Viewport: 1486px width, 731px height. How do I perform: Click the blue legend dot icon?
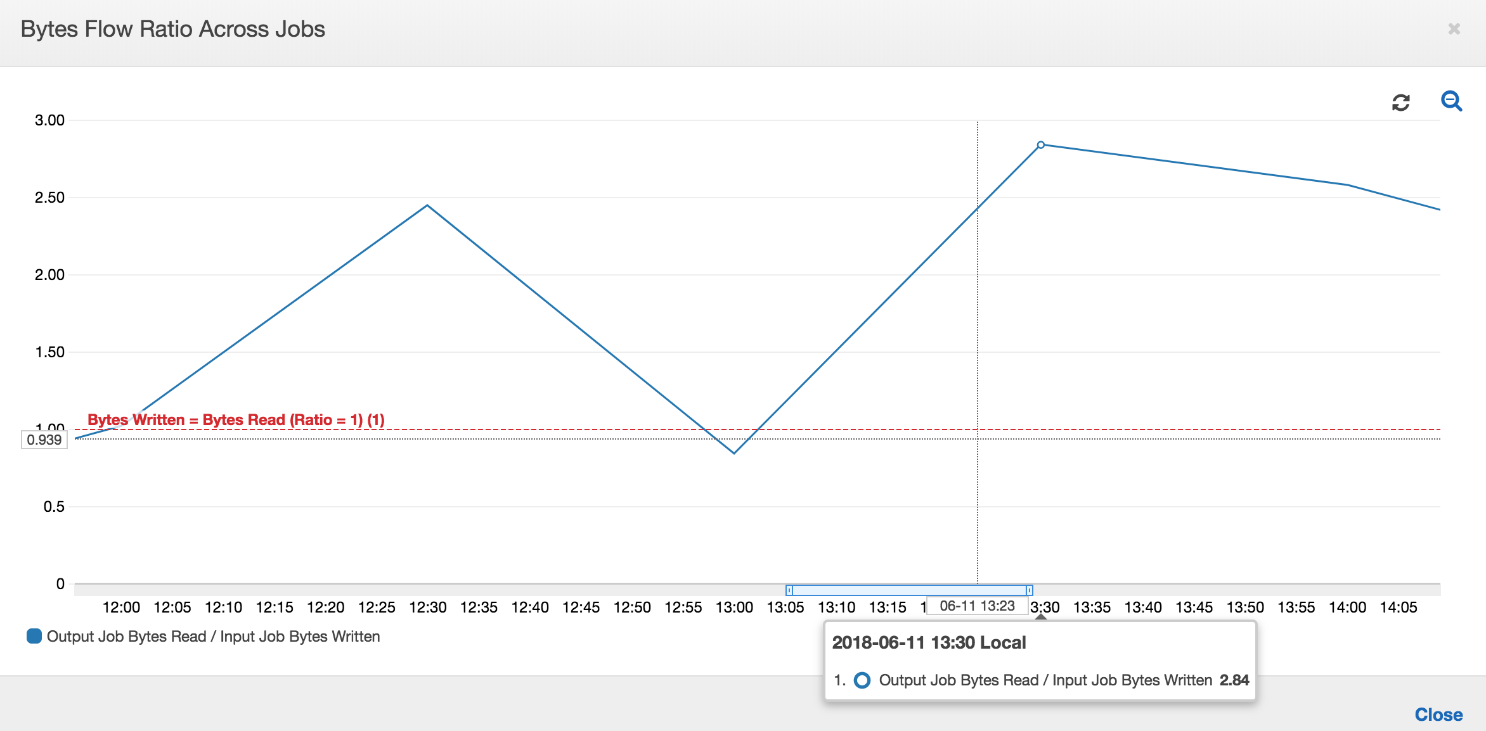pyautogui.click(x=33, y=636)
